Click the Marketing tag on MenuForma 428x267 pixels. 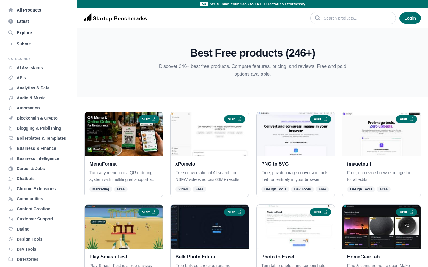(x=101, y=189)
